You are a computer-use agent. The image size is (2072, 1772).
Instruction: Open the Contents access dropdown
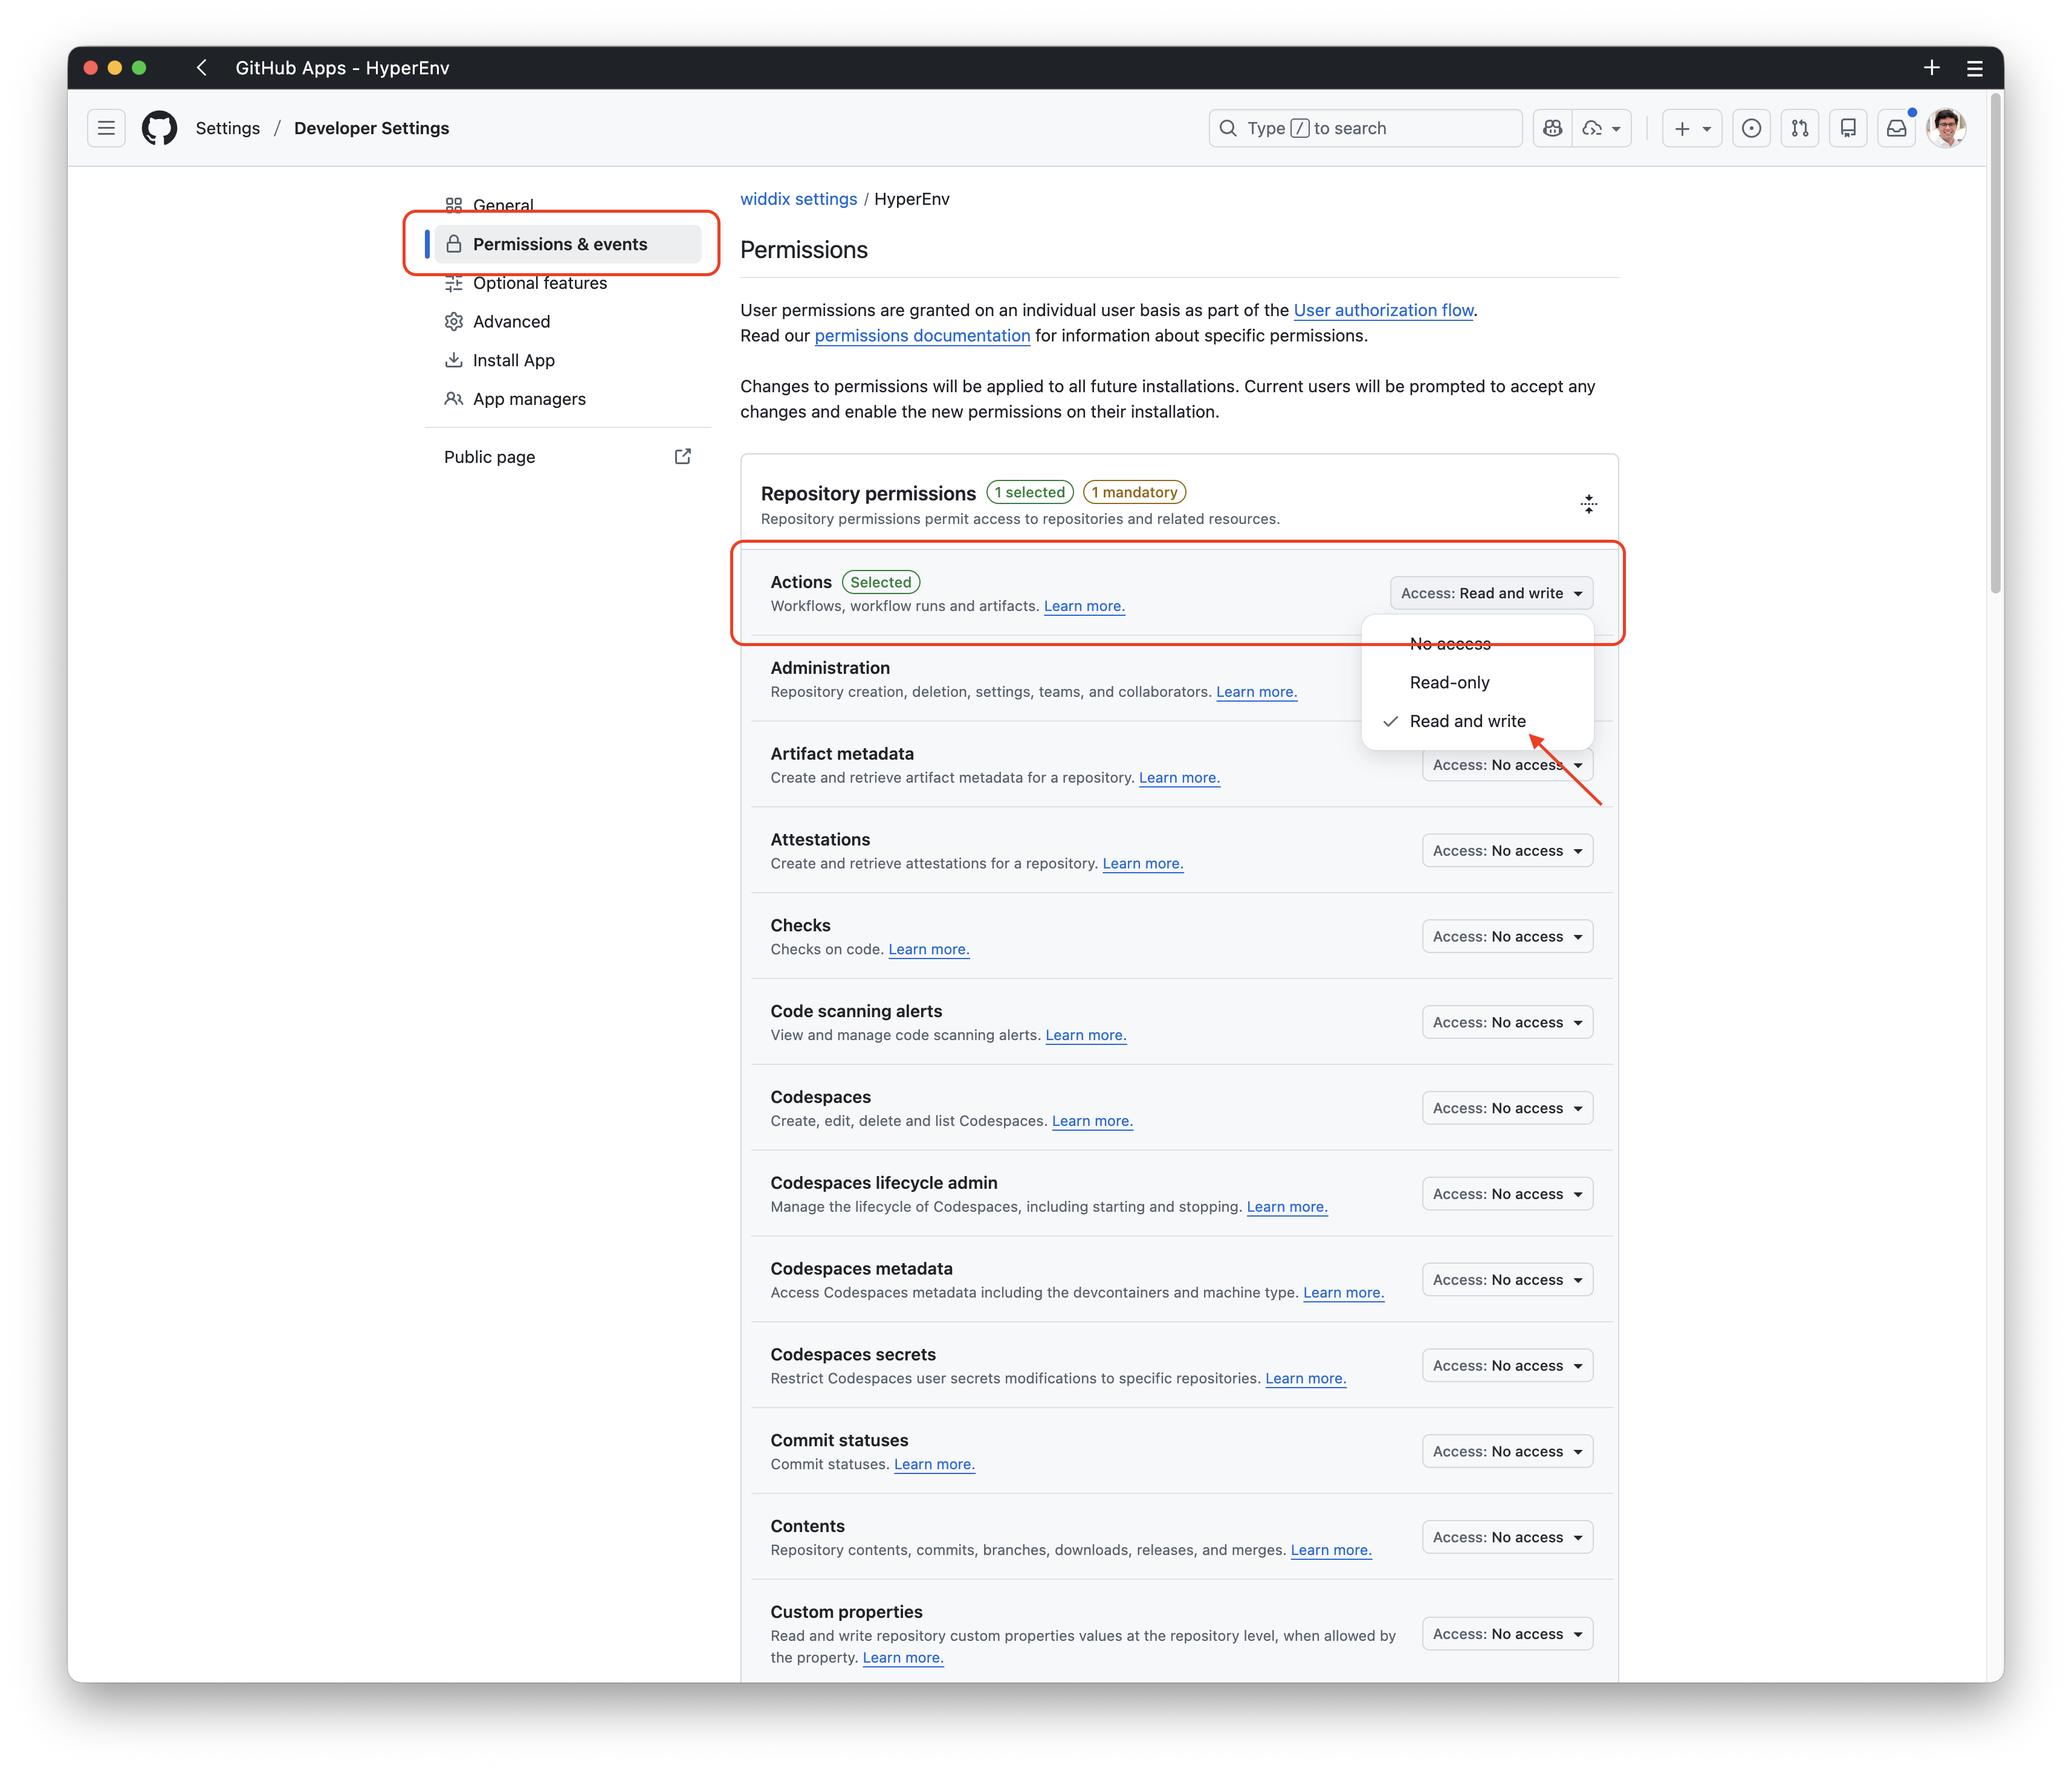point(1507,1537)
